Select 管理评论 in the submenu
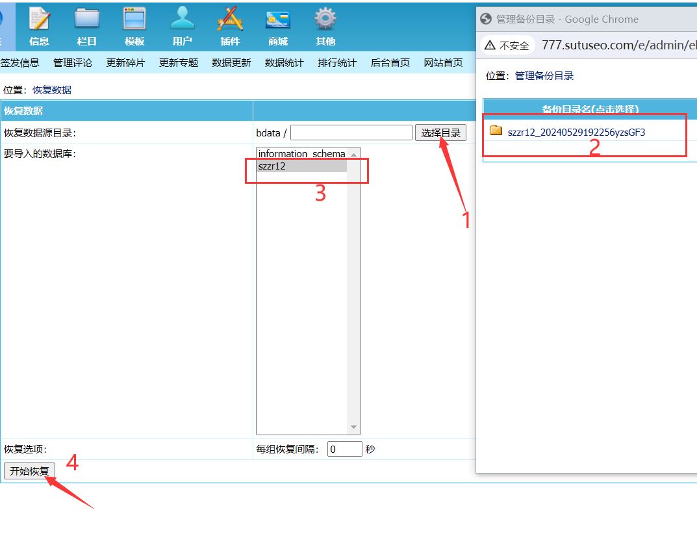Screen dimensions: 697x558 pos(73,63)
